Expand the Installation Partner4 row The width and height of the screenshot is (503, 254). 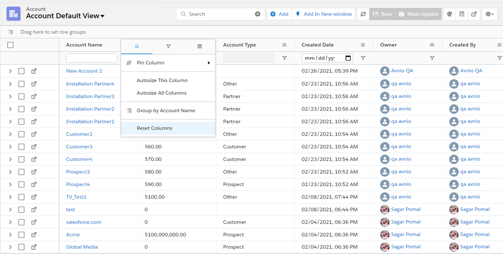[10, 84]
